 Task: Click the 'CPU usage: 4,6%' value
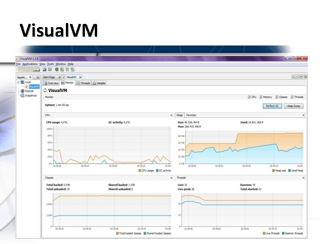tap(56, 122)
